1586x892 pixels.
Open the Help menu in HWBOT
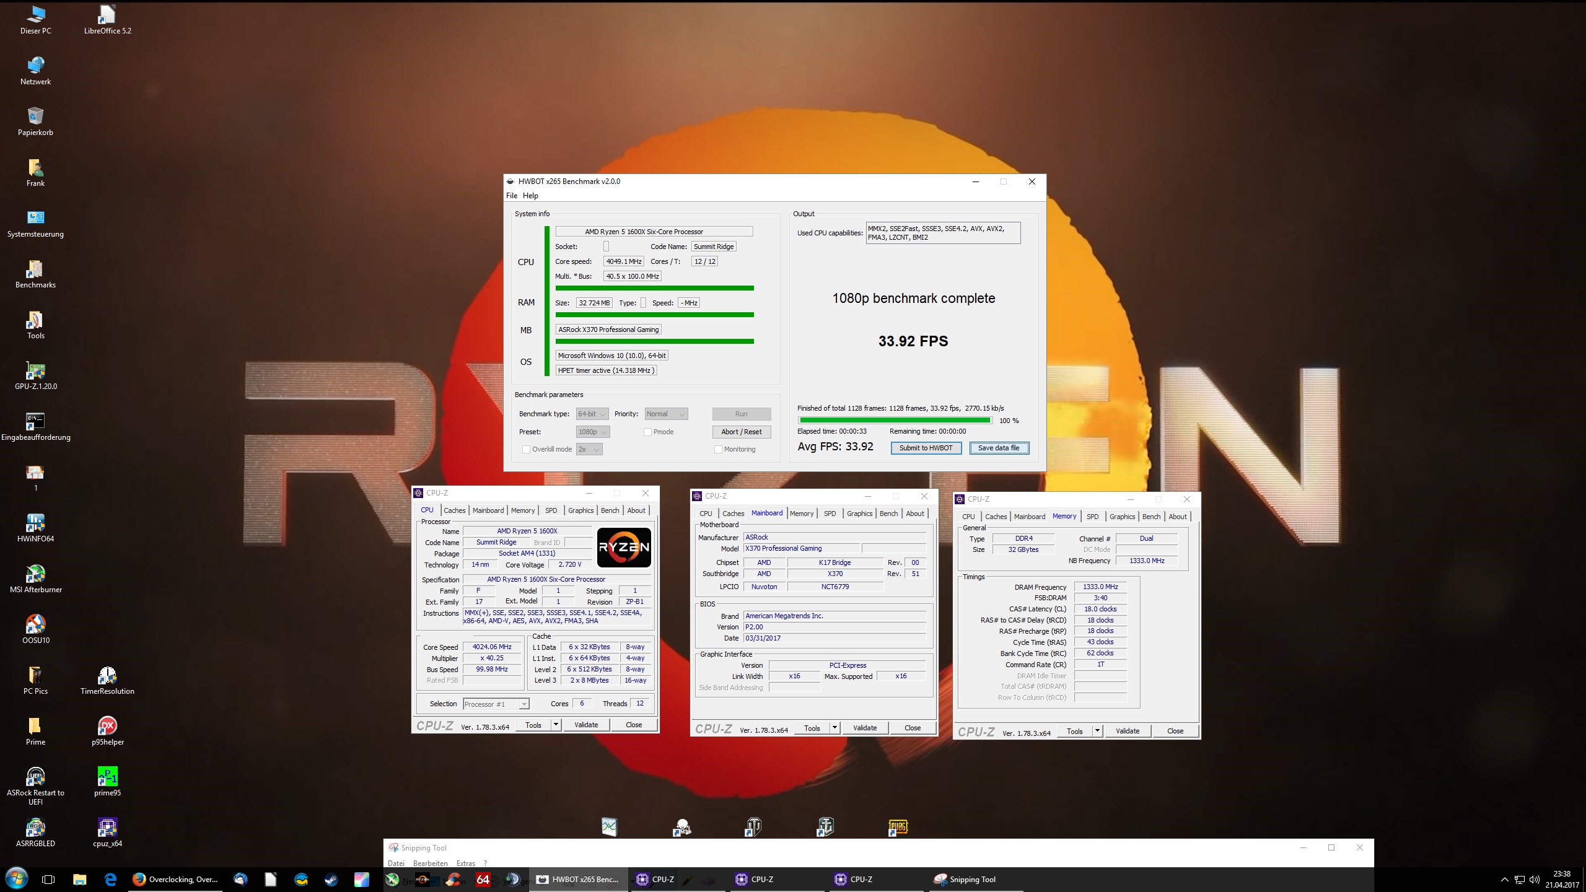530,195
